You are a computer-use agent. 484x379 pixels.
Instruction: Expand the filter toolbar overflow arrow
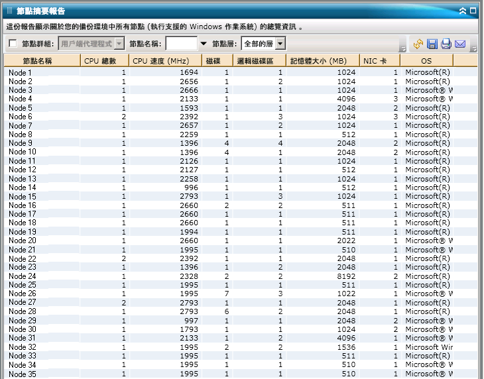[x=402, y=49]
